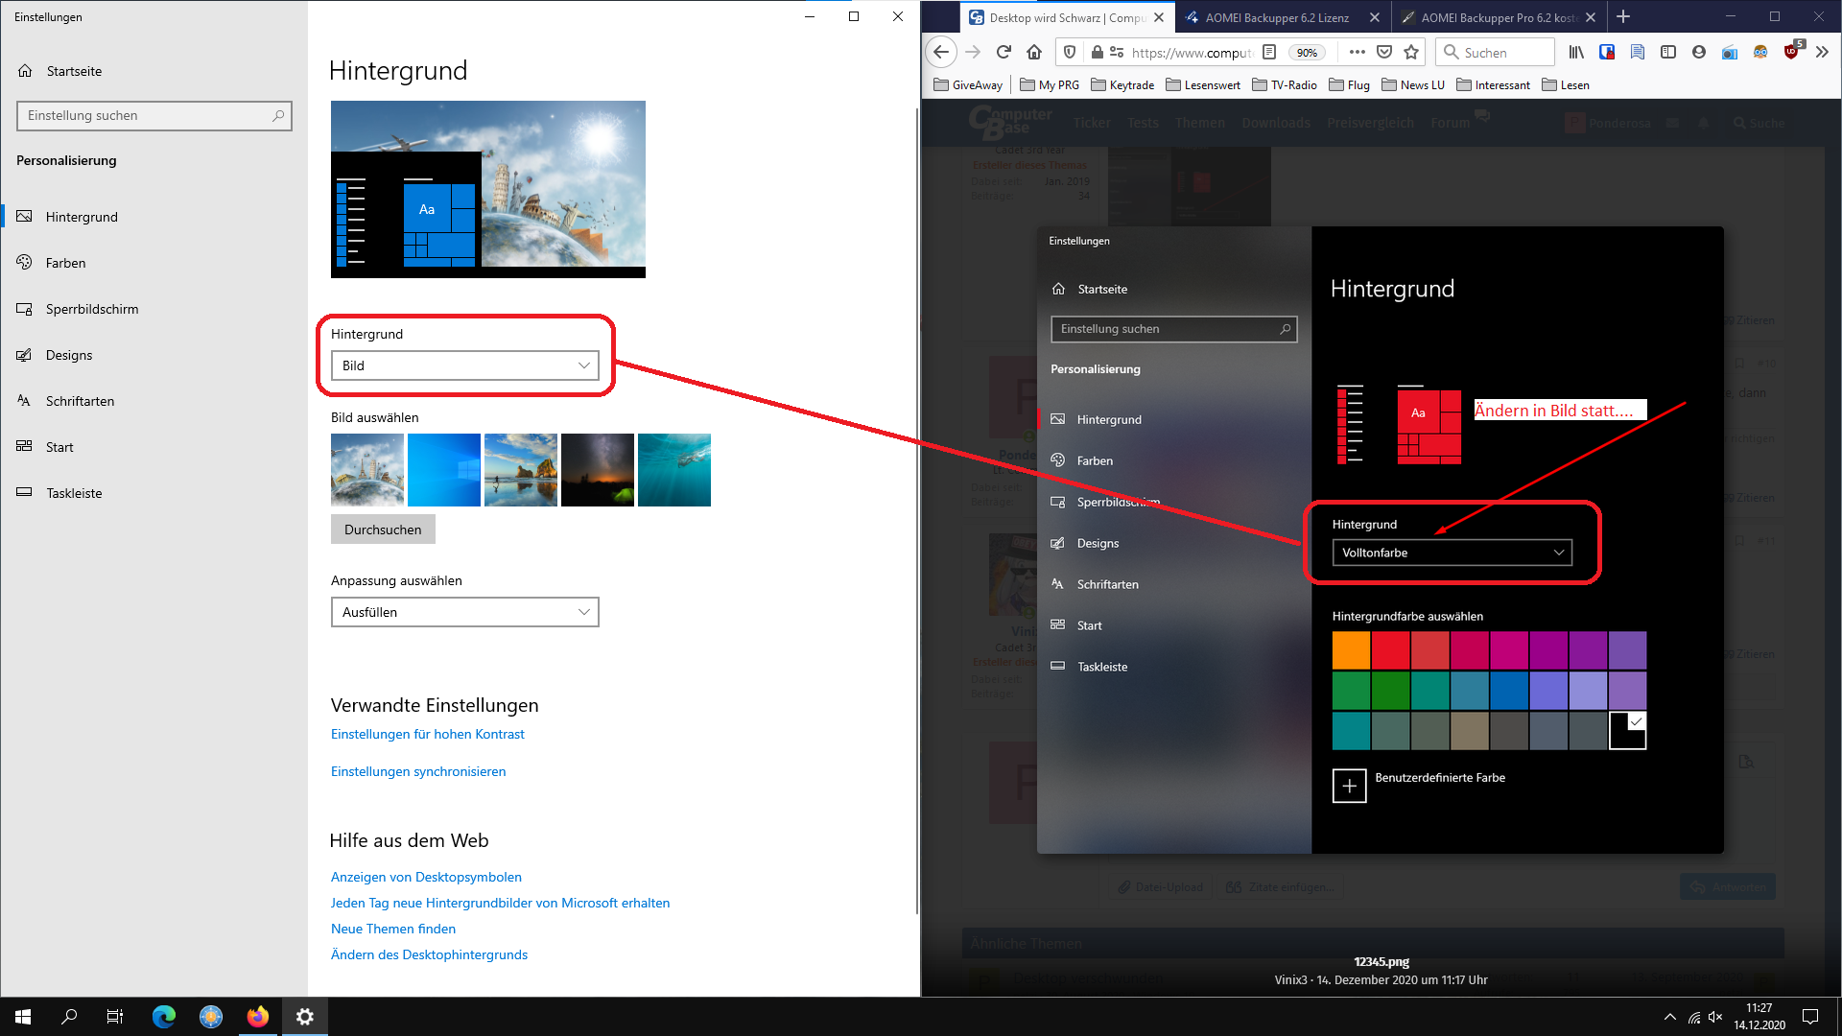Open the Firefox library icon
Screen dimensions: 1842x1036
(1576, 52)
